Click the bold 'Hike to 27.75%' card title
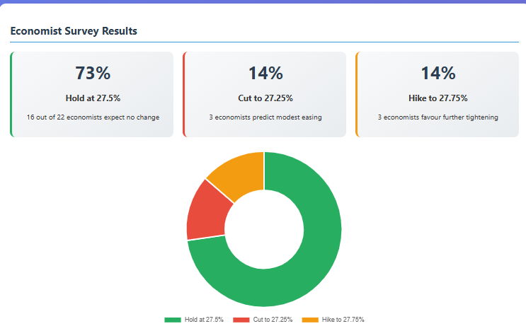The image size is (526, 331). point(438,98)
